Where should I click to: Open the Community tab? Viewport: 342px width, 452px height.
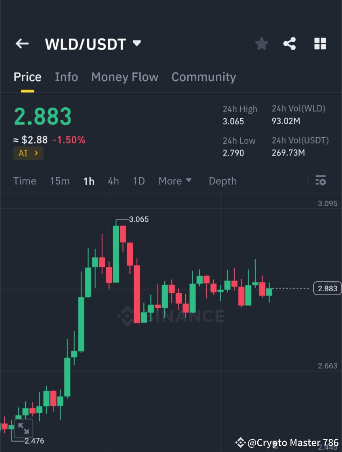pos(203,77)
